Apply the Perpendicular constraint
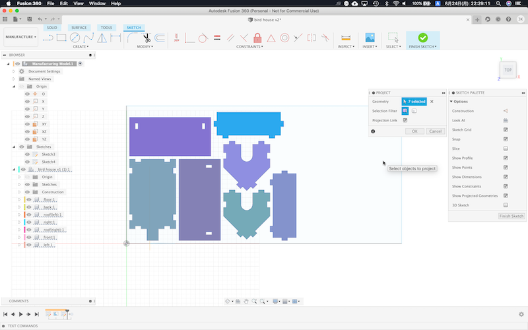Screen dimensions: 528x330 click(x=244, y=38)
